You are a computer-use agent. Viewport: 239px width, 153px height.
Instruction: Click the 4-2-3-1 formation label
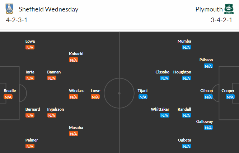17,20
